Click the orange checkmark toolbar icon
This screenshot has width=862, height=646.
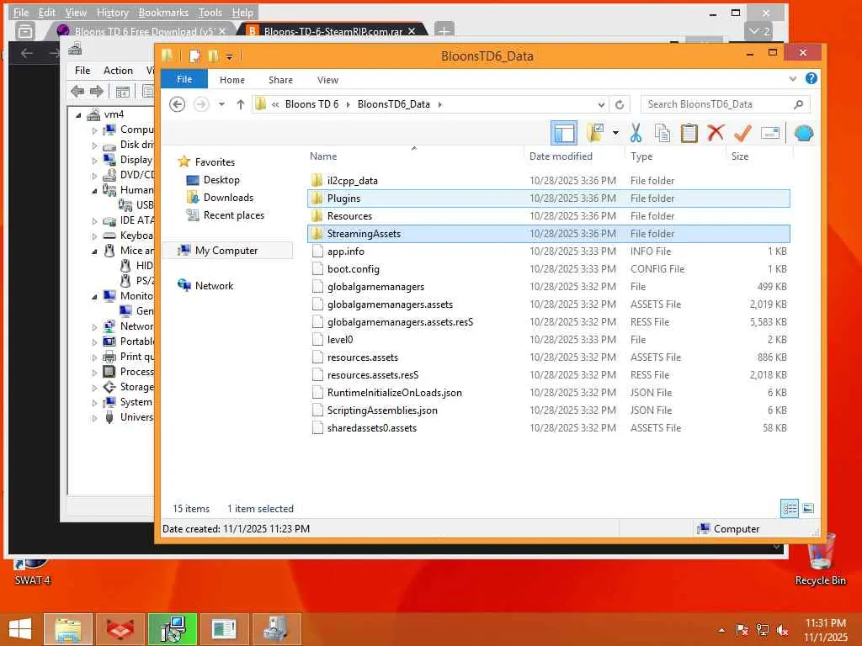[x=742, y=133]
